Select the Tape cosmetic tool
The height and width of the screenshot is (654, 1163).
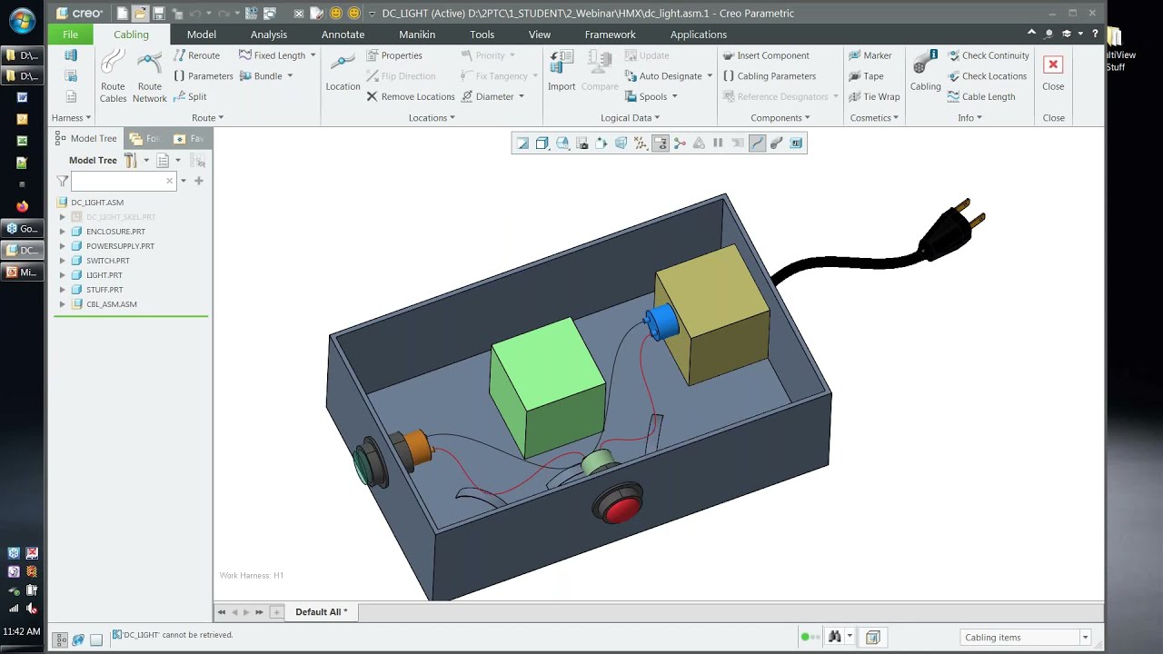[866, 76]
